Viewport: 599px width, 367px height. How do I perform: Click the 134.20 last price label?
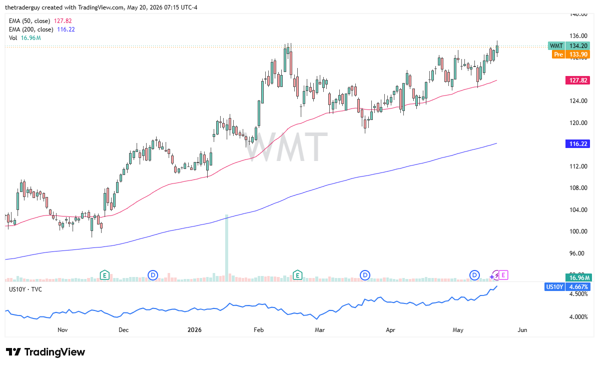point(578,46)
